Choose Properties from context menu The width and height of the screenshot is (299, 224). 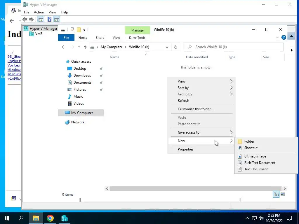[202, 149]
